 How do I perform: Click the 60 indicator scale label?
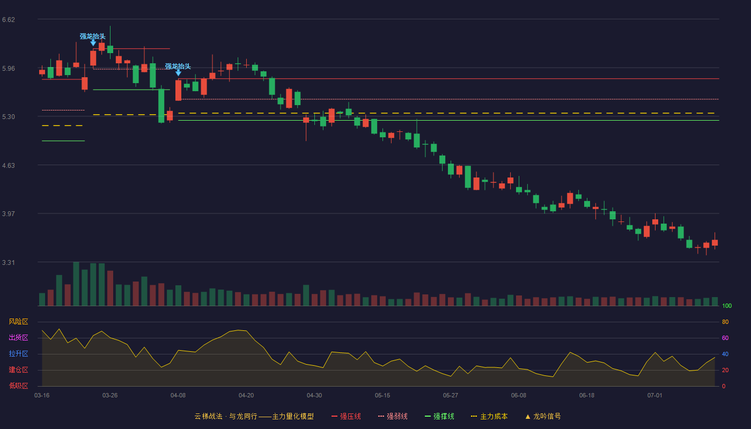coord(725,338)
